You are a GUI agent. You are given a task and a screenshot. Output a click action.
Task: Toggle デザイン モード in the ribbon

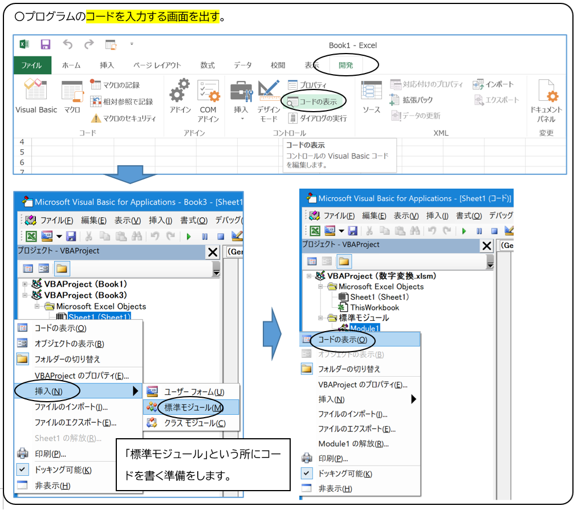[268, 100]
